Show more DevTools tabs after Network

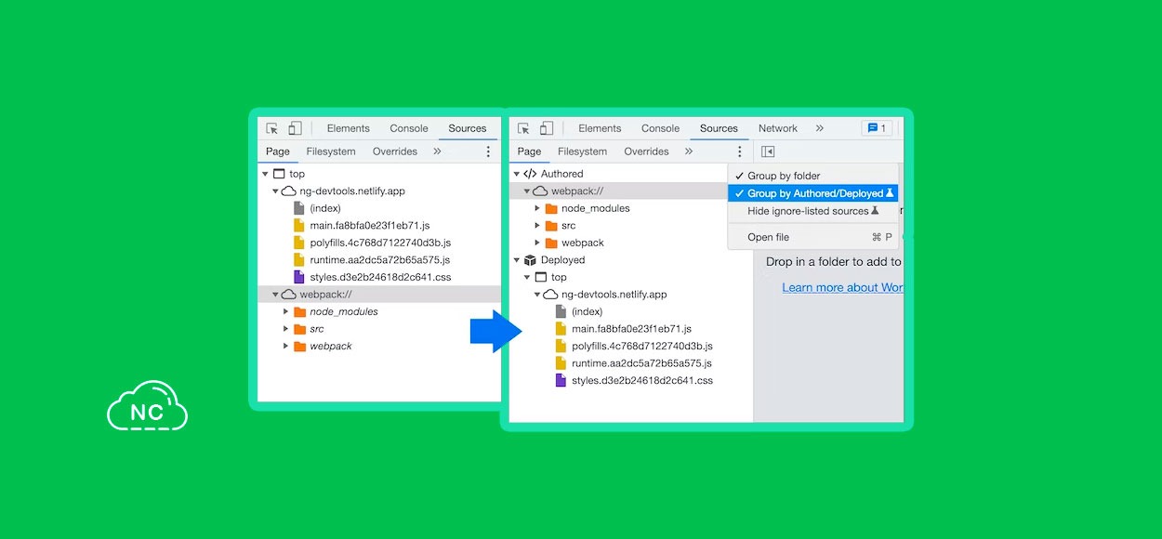point(819,128)
